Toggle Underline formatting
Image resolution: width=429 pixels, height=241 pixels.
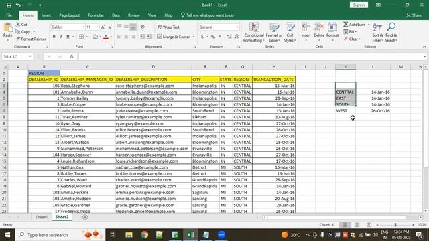[x=68, y=37]
